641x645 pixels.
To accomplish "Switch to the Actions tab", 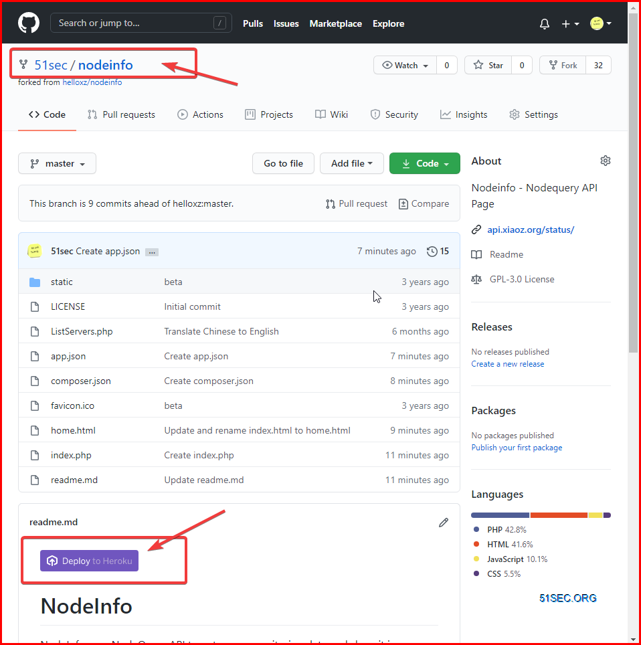I will pos(200,114).
